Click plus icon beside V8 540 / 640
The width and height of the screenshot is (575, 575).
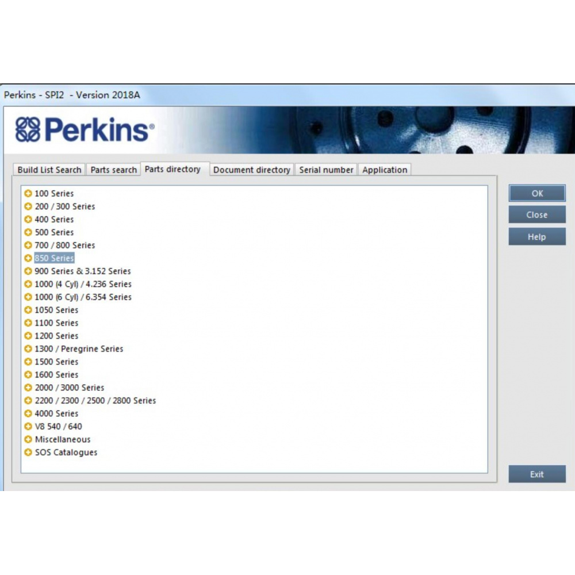pos(28,427)
